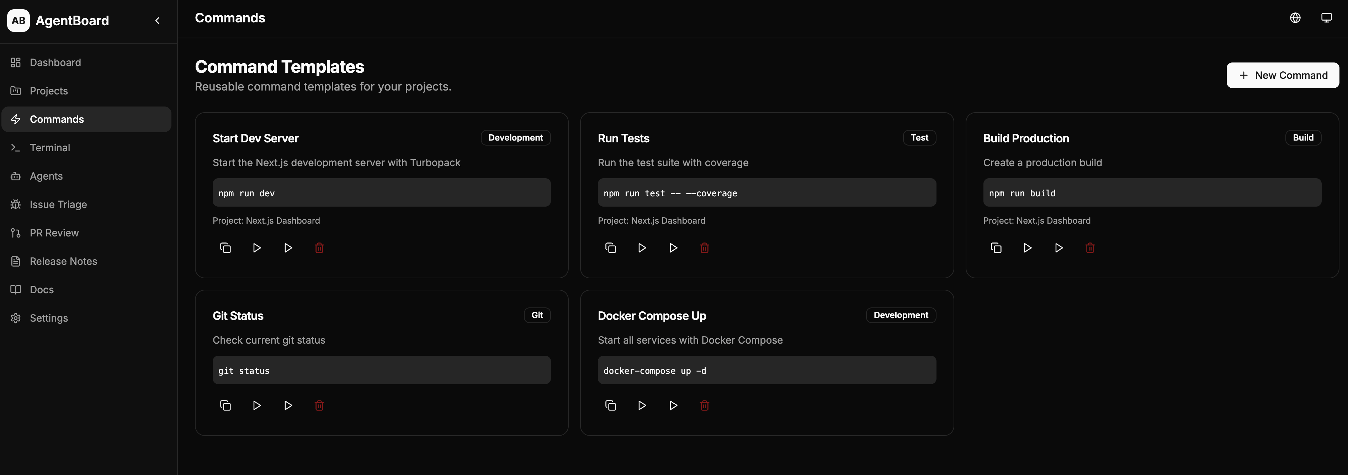
Task: Copy the Run Tests command
Action: [x=610, y=248]
